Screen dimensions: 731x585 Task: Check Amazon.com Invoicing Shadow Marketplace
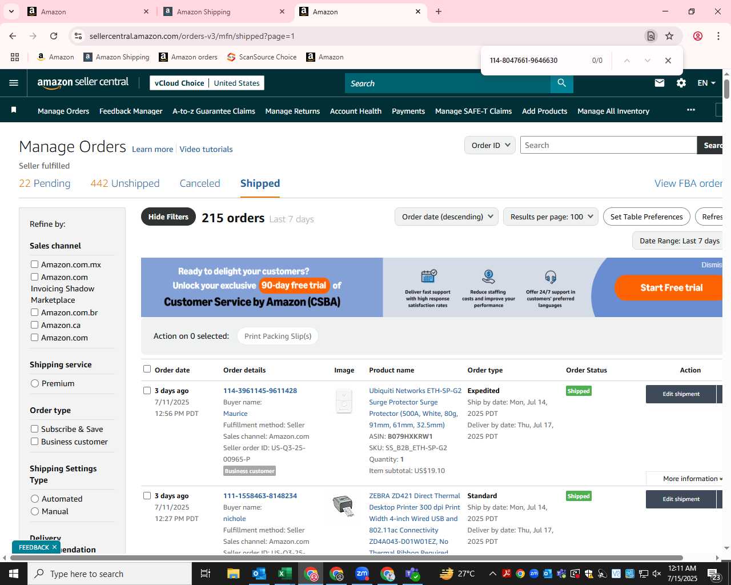35,277
